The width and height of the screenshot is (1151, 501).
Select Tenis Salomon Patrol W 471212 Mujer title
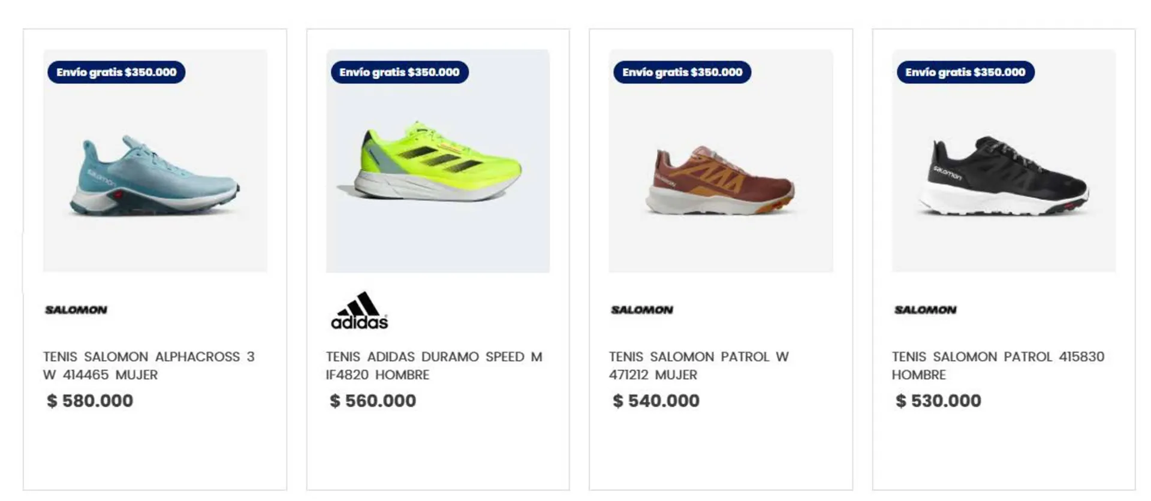click(x=699, y=366)
